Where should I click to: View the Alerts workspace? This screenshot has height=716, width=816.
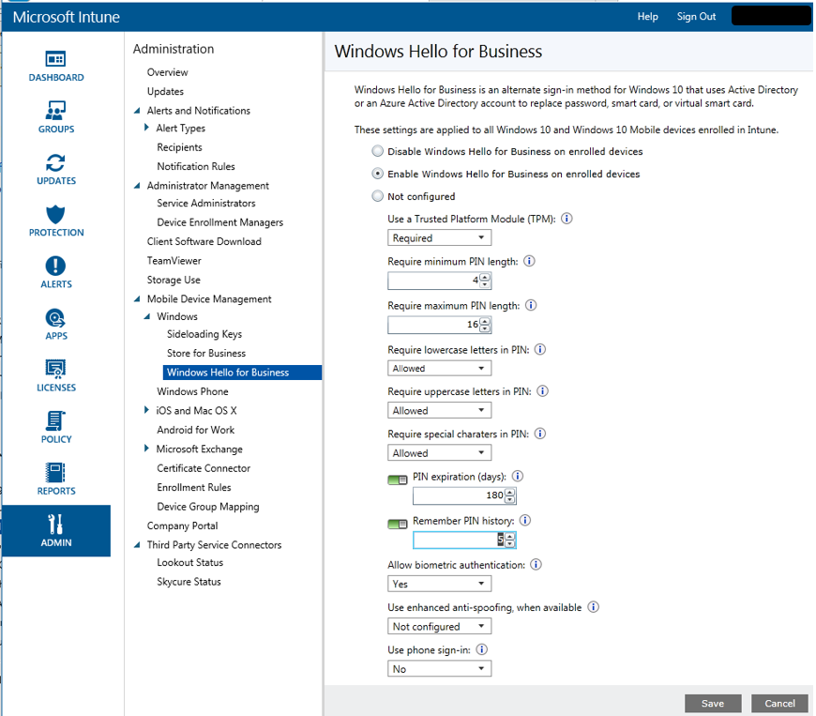(x=55, y=271)
